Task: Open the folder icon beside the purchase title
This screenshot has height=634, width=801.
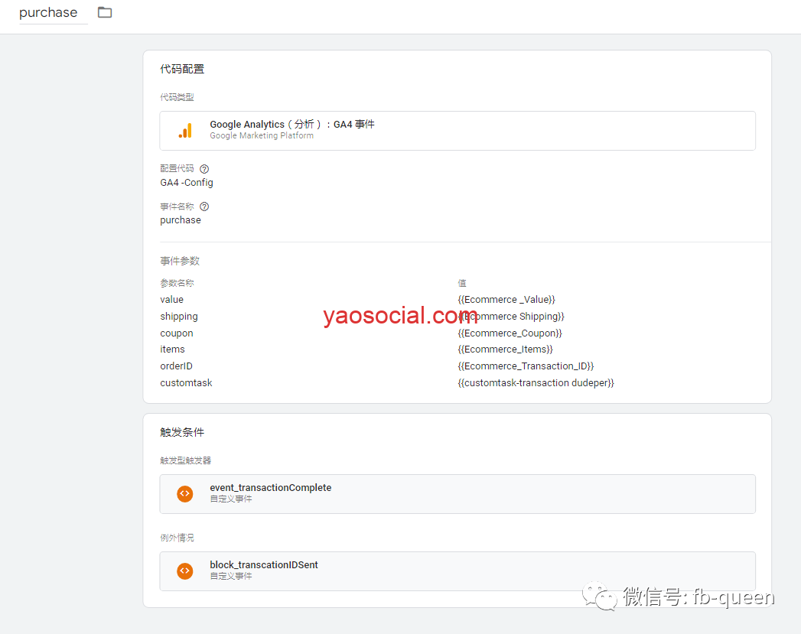Action: tap(105, 12)
